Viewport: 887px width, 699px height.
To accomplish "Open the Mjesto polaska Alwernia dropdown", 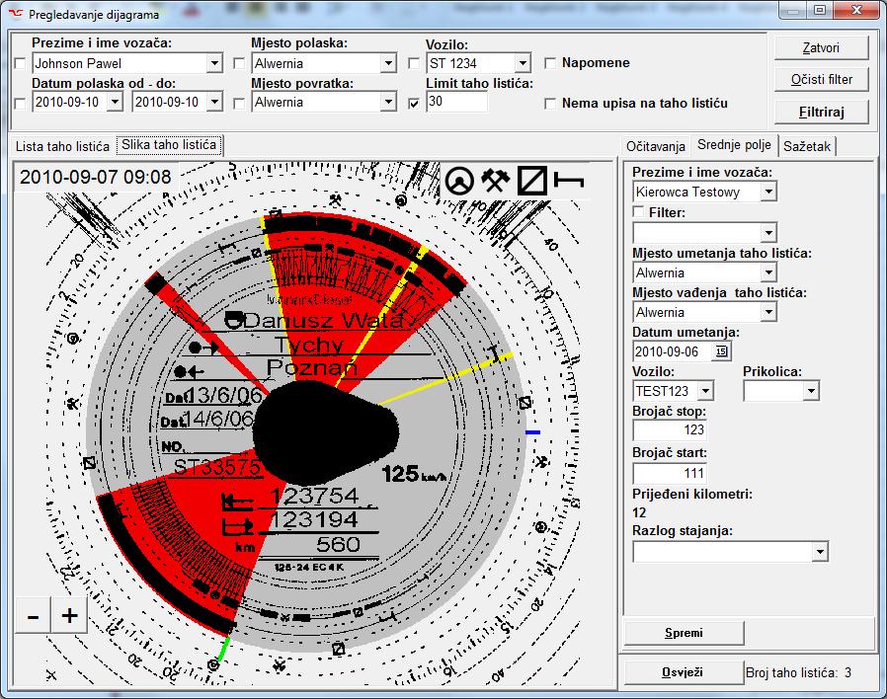I will point(388,63).
